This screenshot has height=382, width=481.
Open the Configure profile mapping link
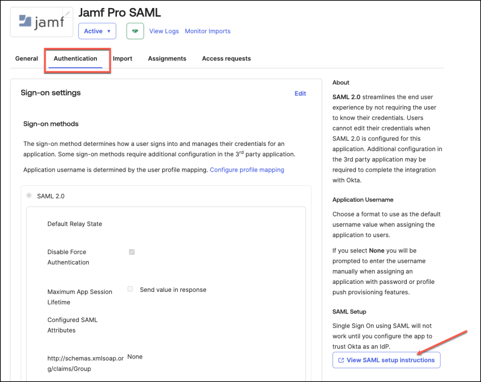(x=247, y=170)
